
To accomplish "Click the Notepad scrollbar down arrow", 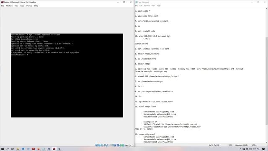I will click(x=267, y=142).
